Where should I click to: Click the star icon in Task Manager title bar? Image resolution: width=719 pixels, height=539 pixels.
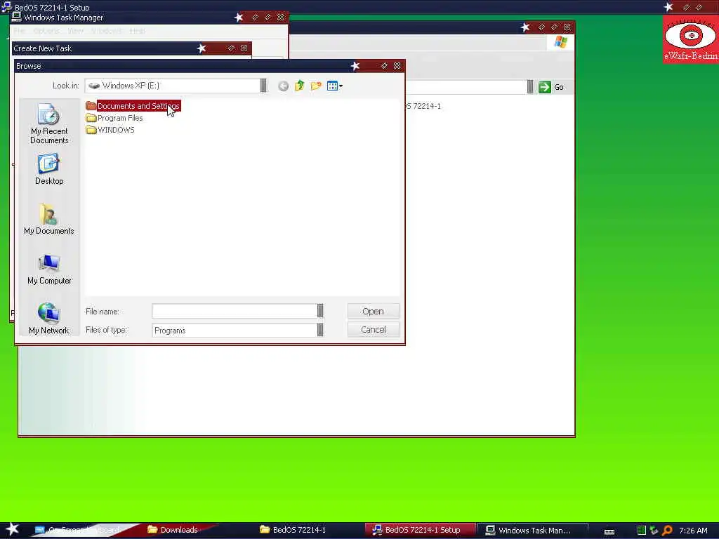[x=239, y=18]
